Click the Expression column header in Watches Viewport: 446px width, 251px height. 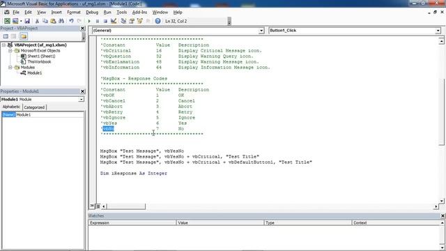132,223
